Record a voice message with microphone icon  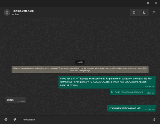click(154, 120)
